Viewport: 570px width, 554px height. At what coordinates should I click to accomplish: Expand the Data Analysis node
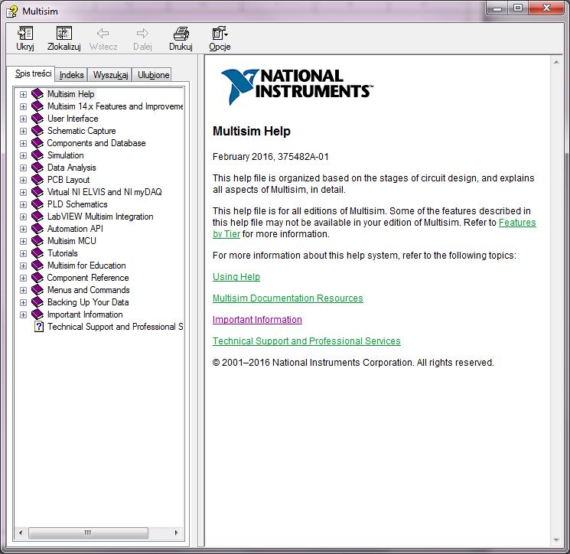coord(23,168)
